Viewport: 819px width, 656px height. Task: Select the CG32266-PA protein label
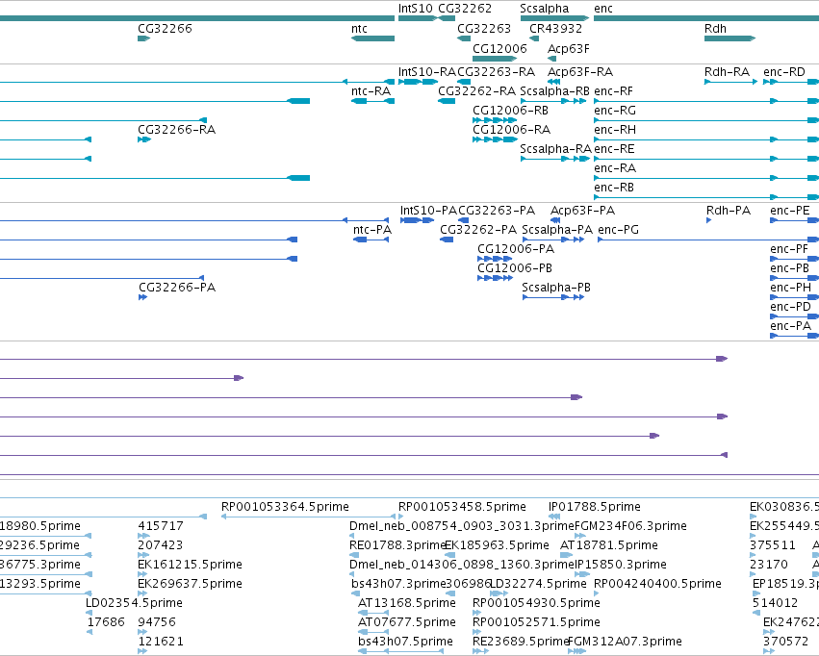pos(177,288)
